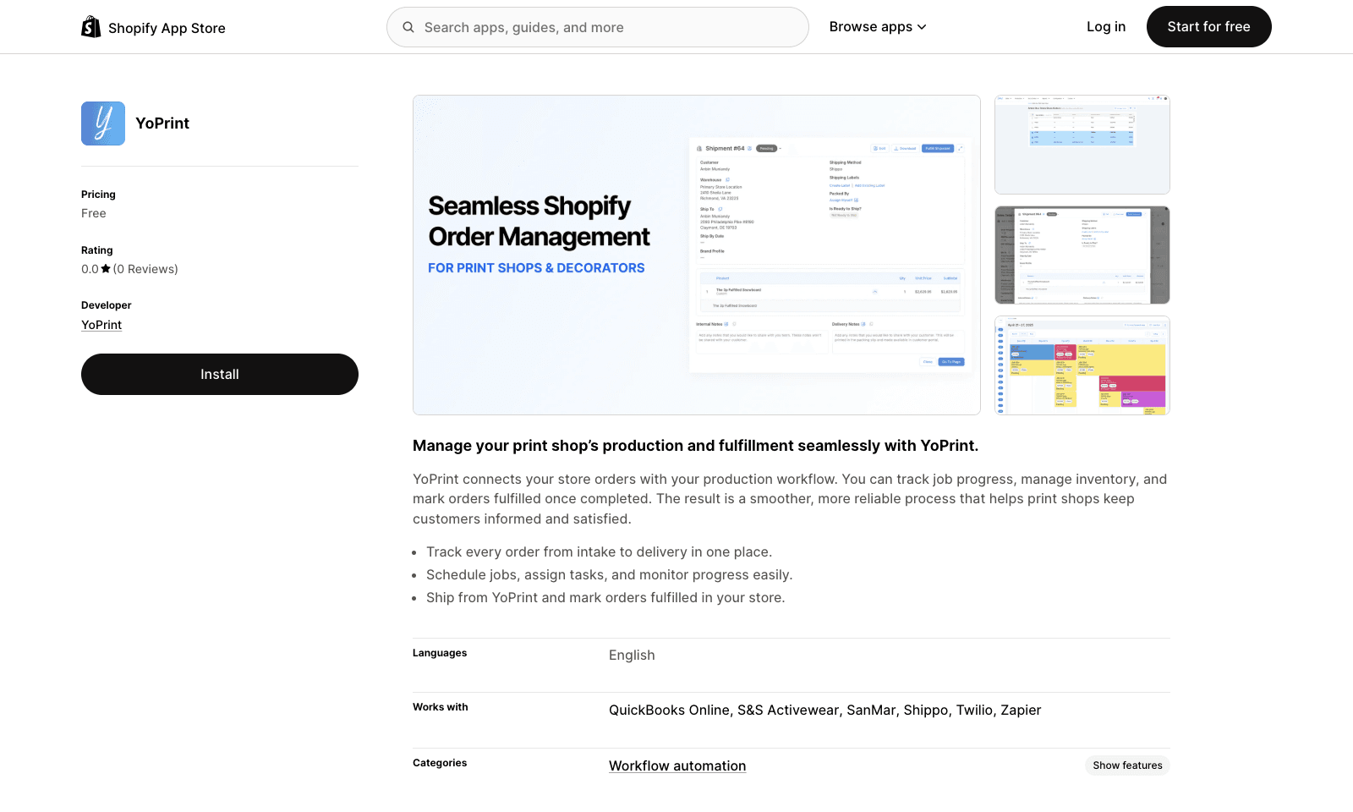Open the third thumbnail showing colorful calendar

click(1082, 365)
